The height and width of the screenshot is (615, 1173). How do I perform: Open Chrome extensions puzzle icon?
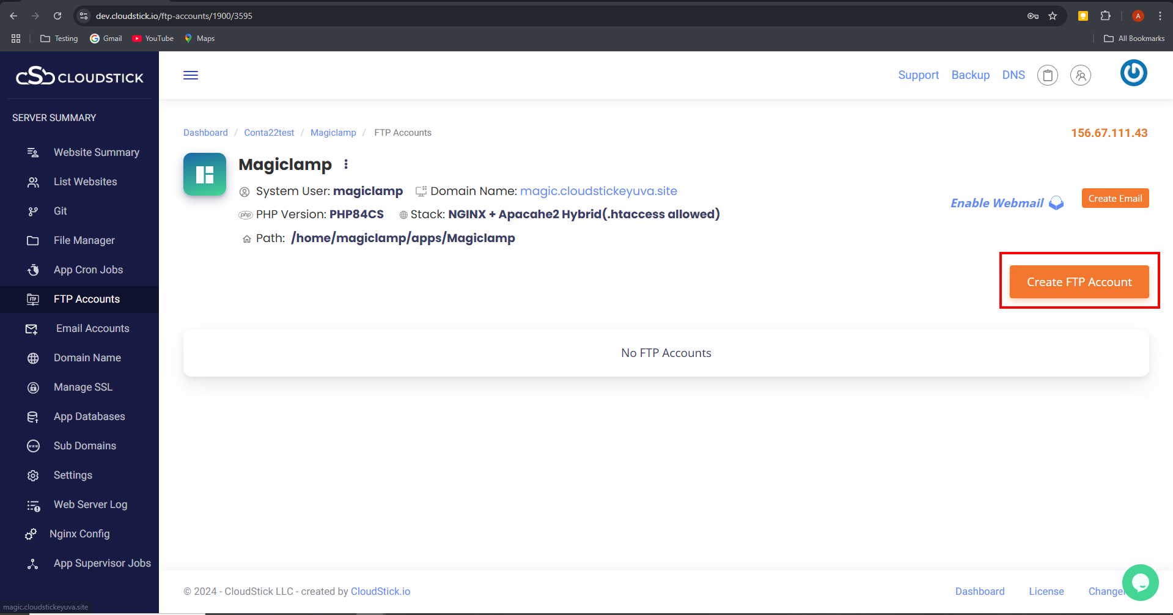click(x=1105, y=16)
